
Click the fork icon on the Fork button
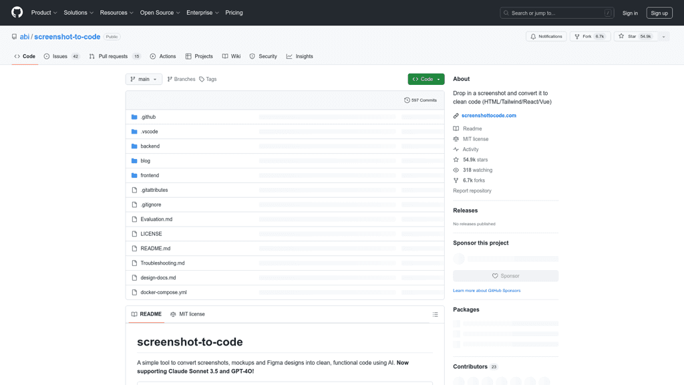(x=578, y=36)
